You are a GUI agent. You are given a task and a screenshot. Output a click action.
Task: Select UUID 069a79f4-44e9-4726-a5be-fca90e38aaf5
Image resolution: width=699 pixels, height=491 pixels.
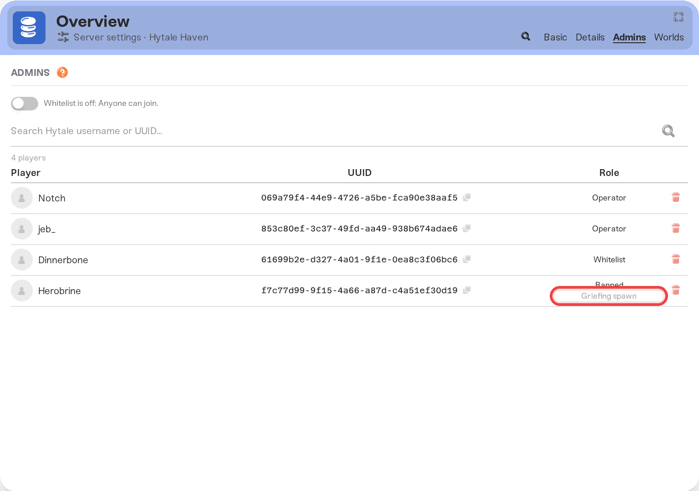pyautogui.click(x=359, y=198)
